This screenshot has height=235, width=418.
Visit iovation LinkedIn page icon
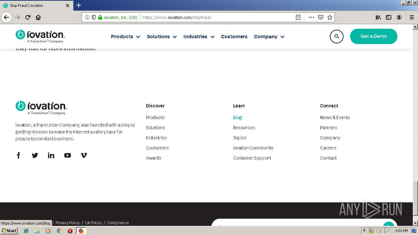51,155
